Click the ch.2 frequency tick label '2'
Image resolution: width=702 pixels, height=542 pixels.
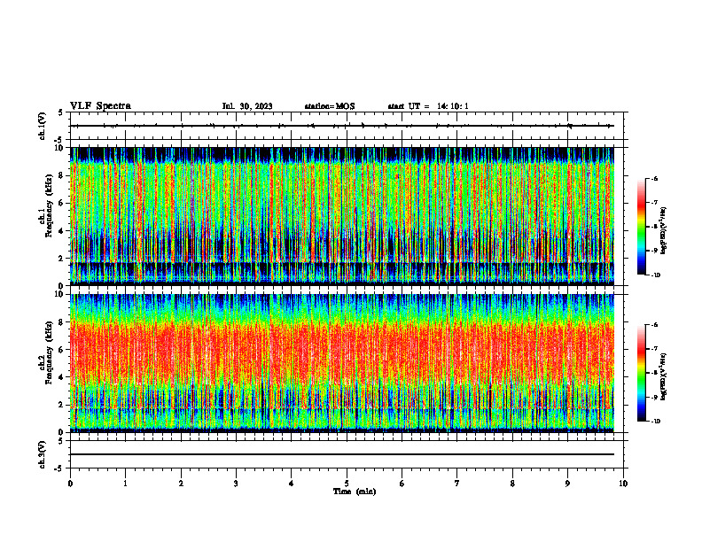point(62,405)
